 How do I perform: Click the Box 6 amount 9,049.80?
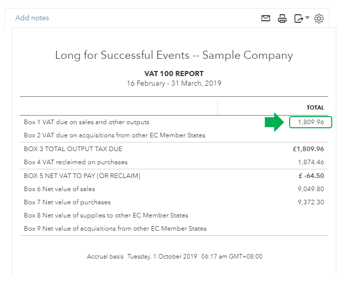coord(310,189)
